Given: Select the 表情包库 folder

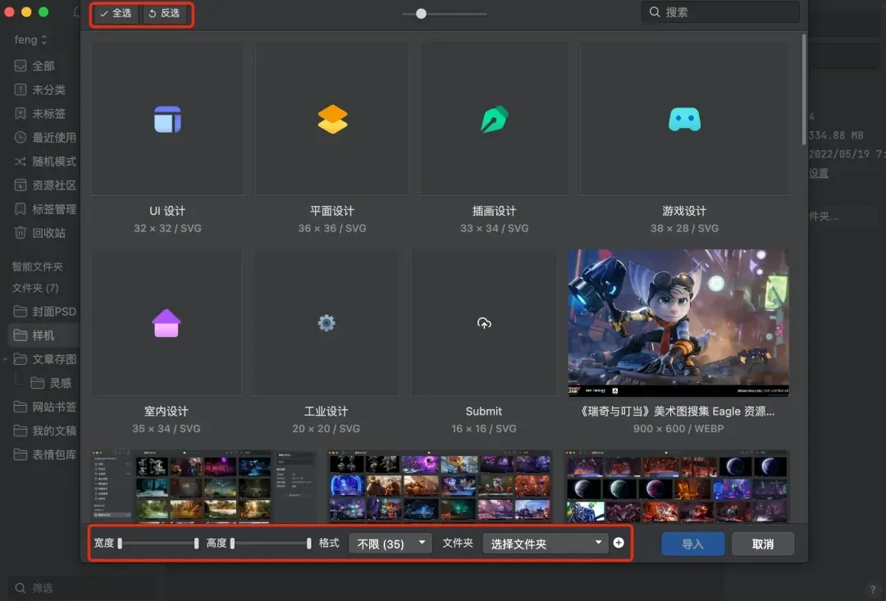Looking at the screenshot, I should click(44, 455).
